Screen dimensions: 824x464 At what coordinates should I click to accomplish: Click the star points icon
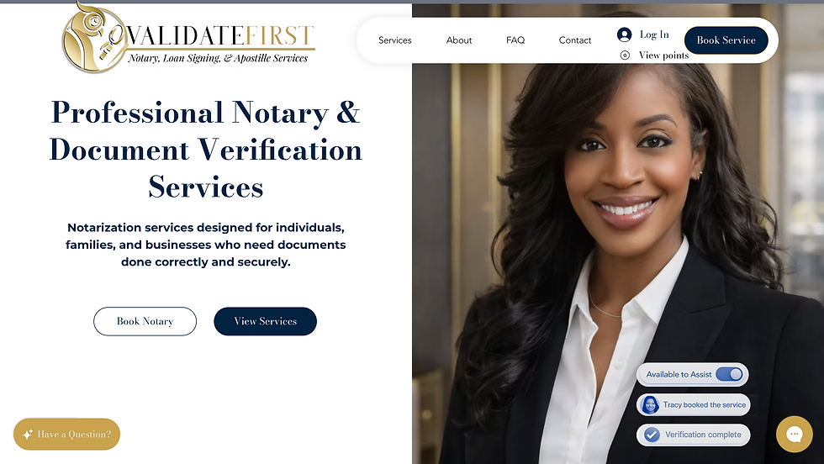625,55
